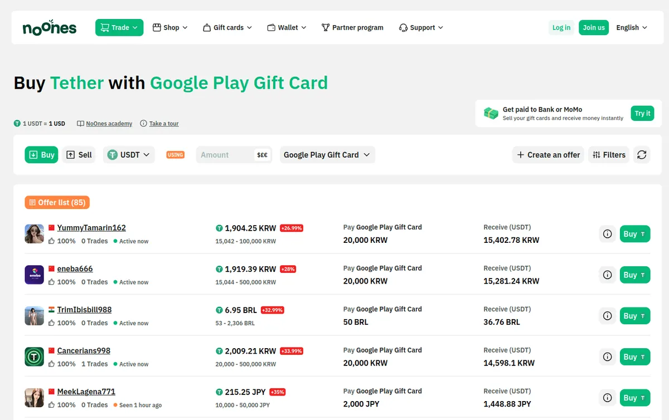Switch to the Sell toggle

[79, 155]
